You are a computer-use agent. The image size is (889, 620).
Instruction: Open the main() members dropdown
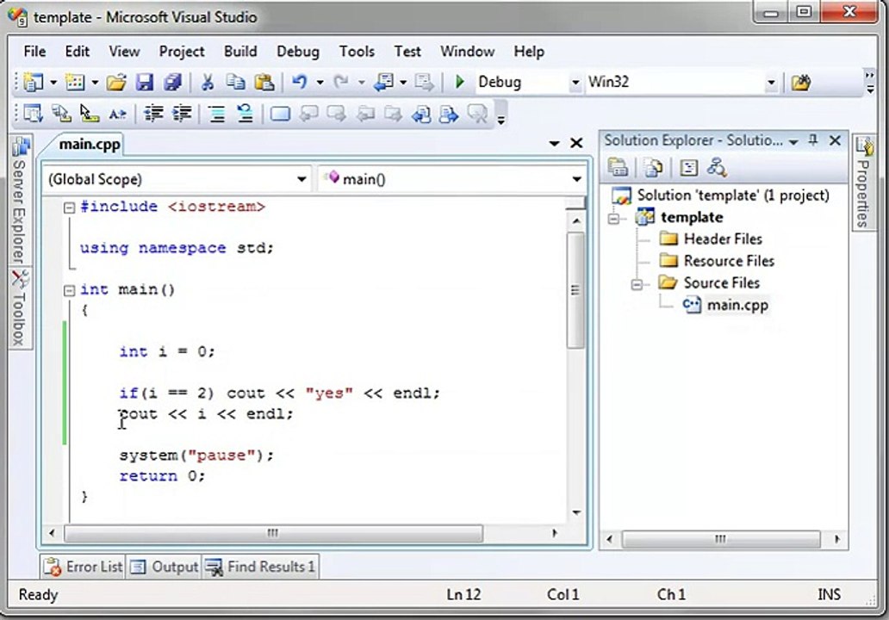[576, 180]
